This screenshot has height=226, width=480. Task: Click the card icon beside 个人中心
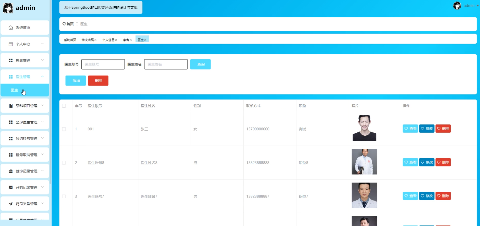point(11,44)
